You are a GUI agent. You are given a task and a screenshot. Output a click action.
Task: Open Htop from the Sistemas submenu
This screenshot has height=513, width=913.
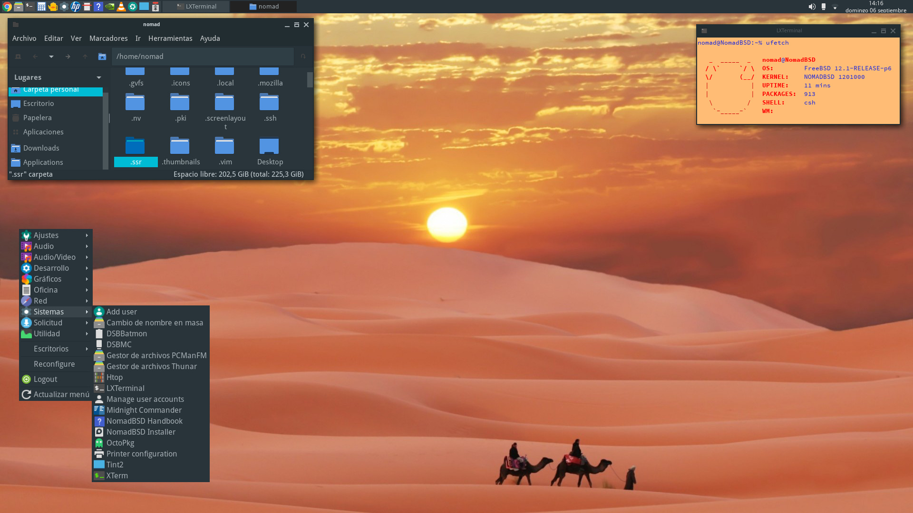[x=114, y=377]
